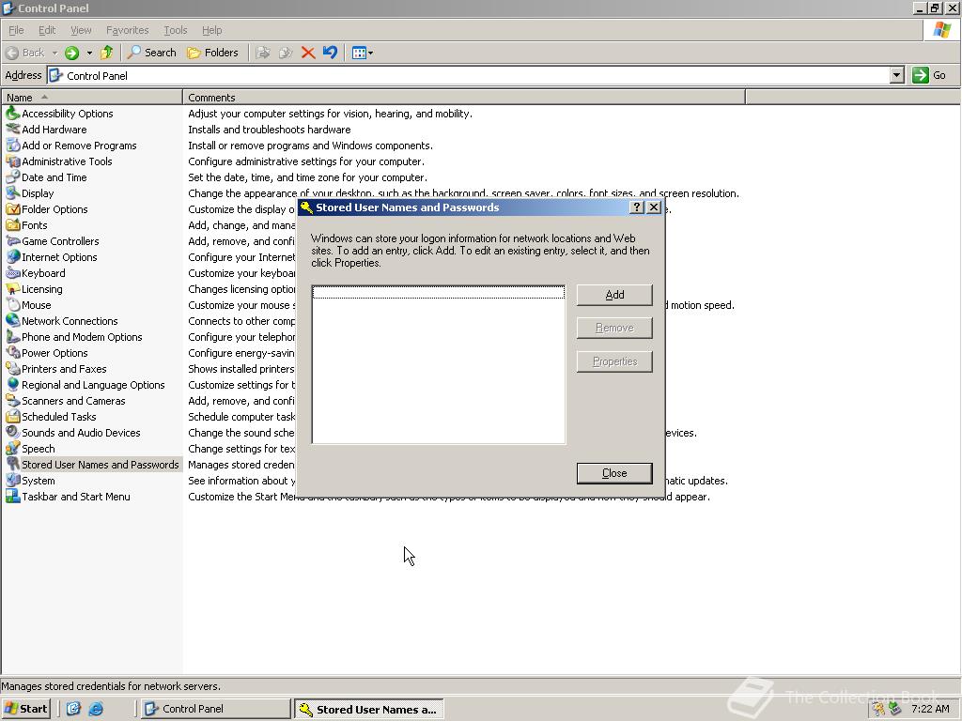Viewport: 962px width, 721px height.
Task: Click the Search toolbar button
Action: point(151,53)
